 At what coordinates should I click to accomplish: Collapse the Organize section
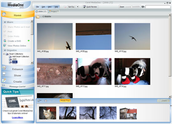click(x=5, y=50)
